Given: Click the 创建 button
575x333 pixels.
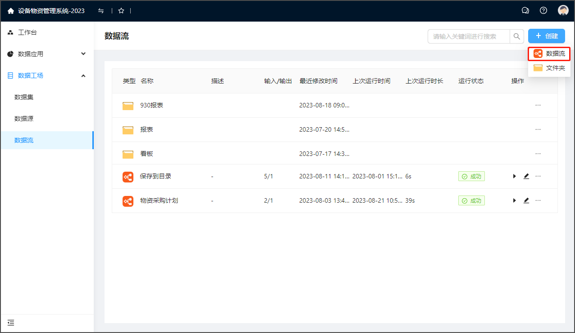Looking at the screenshot, I should (x=546, y=36).
